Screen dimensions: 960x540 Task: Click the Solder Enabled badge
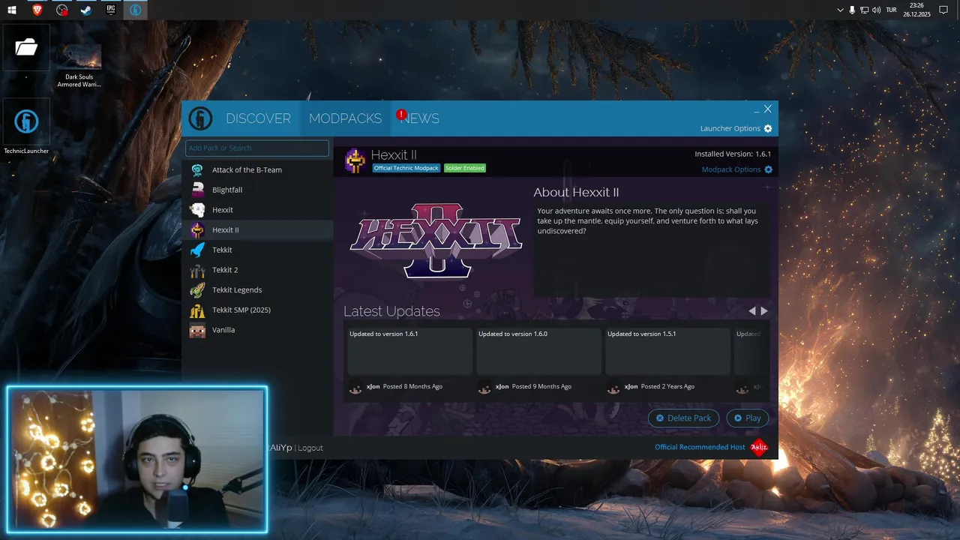point(465,168)
